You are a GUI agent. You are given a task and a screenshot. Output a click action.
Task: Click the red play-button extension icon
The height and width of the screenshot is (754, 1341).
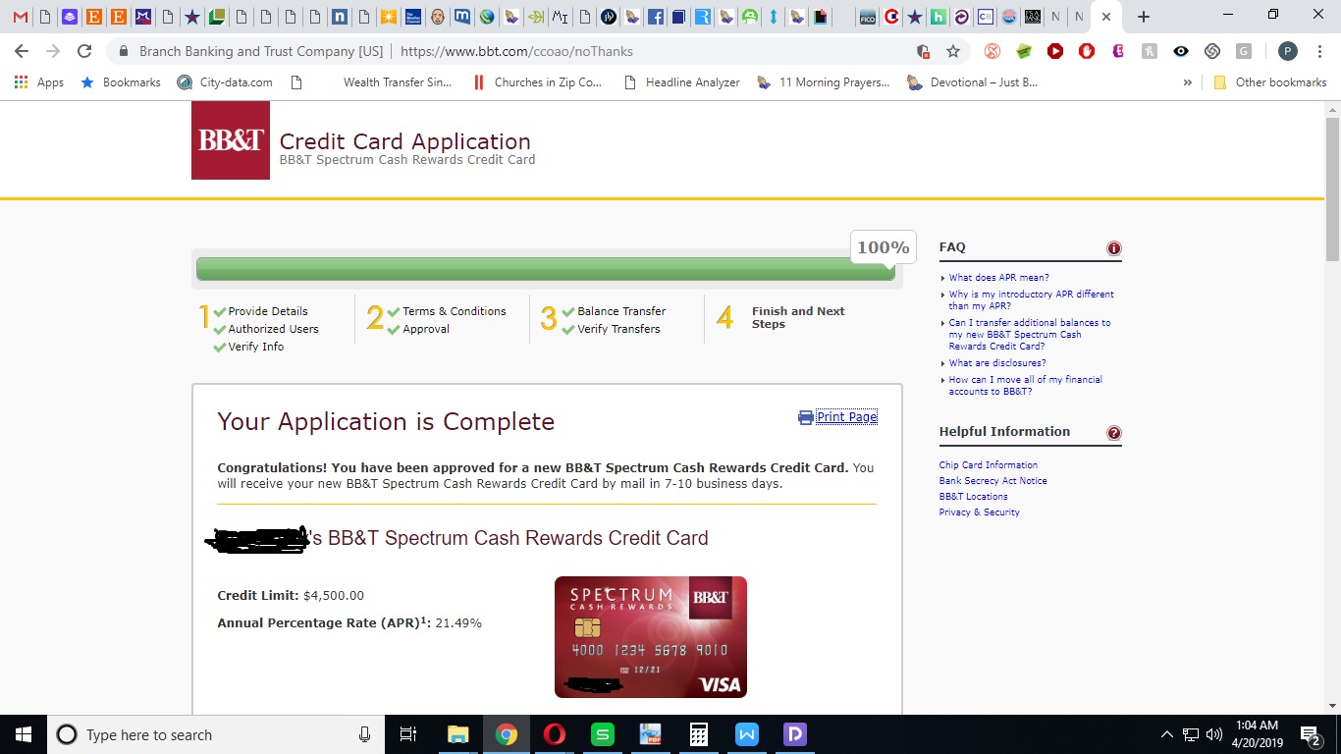click(1055, 51)
